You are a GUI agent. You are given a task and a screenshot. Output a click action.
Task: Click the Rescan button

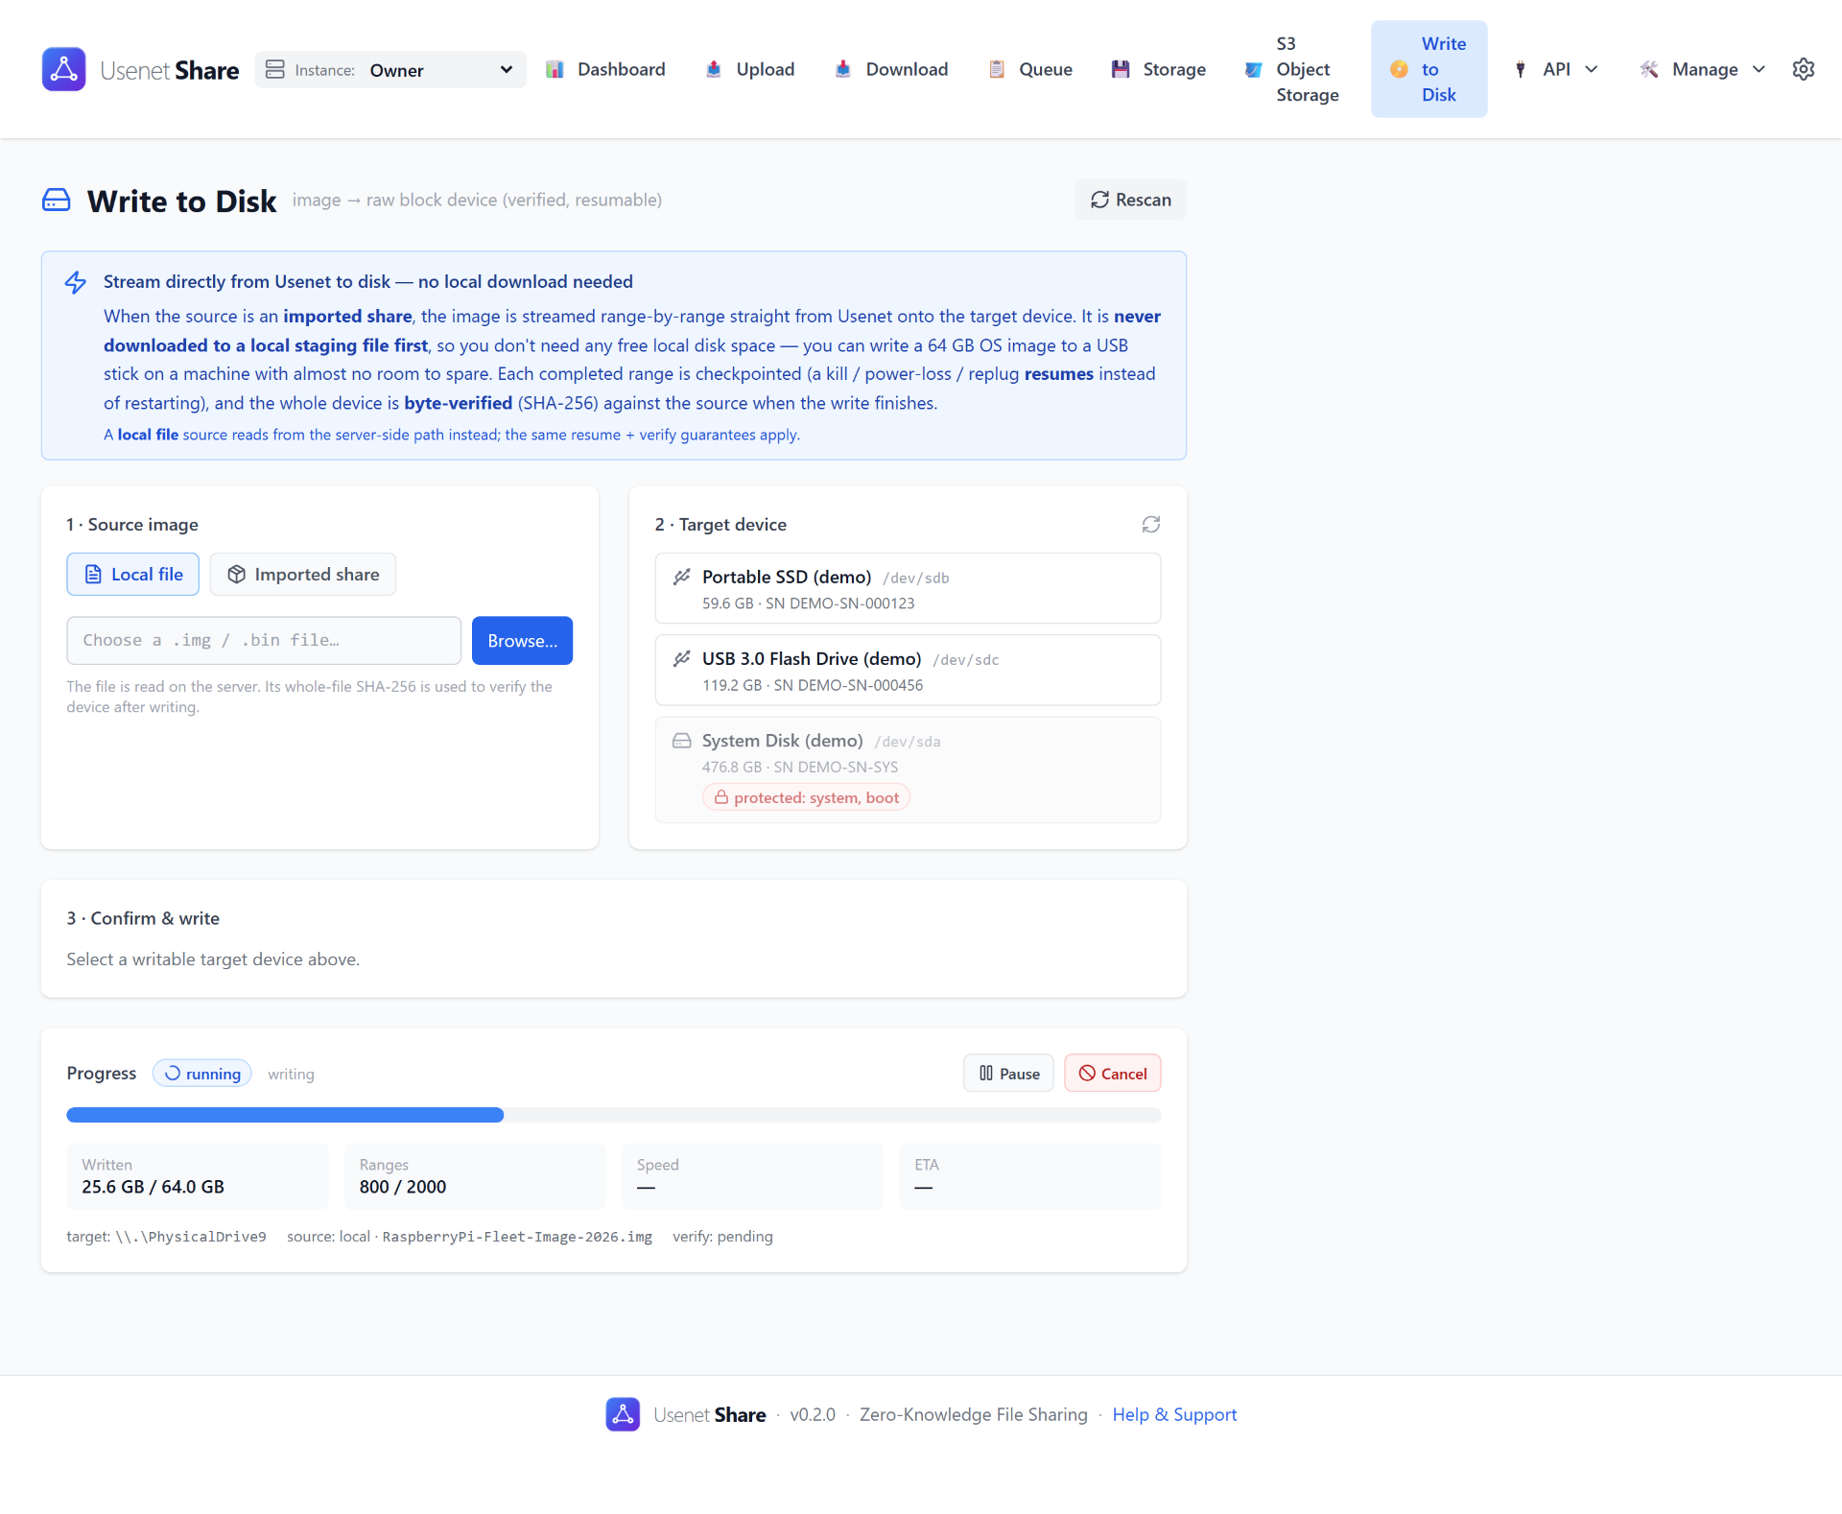tap(1131, 200)
